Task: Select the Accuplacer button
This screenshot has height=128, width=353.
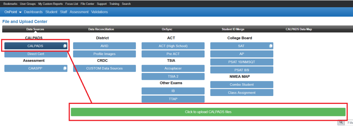Action: coord(173,68)
